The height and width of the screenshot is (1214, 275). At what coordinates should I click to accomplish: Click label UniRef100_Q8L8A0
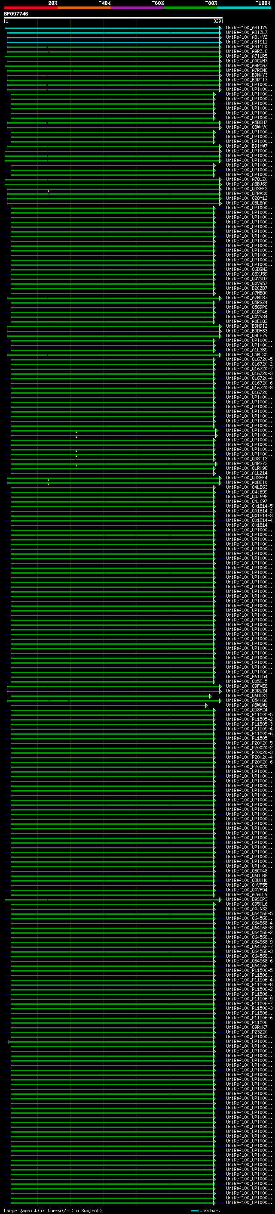click(247, 203)
